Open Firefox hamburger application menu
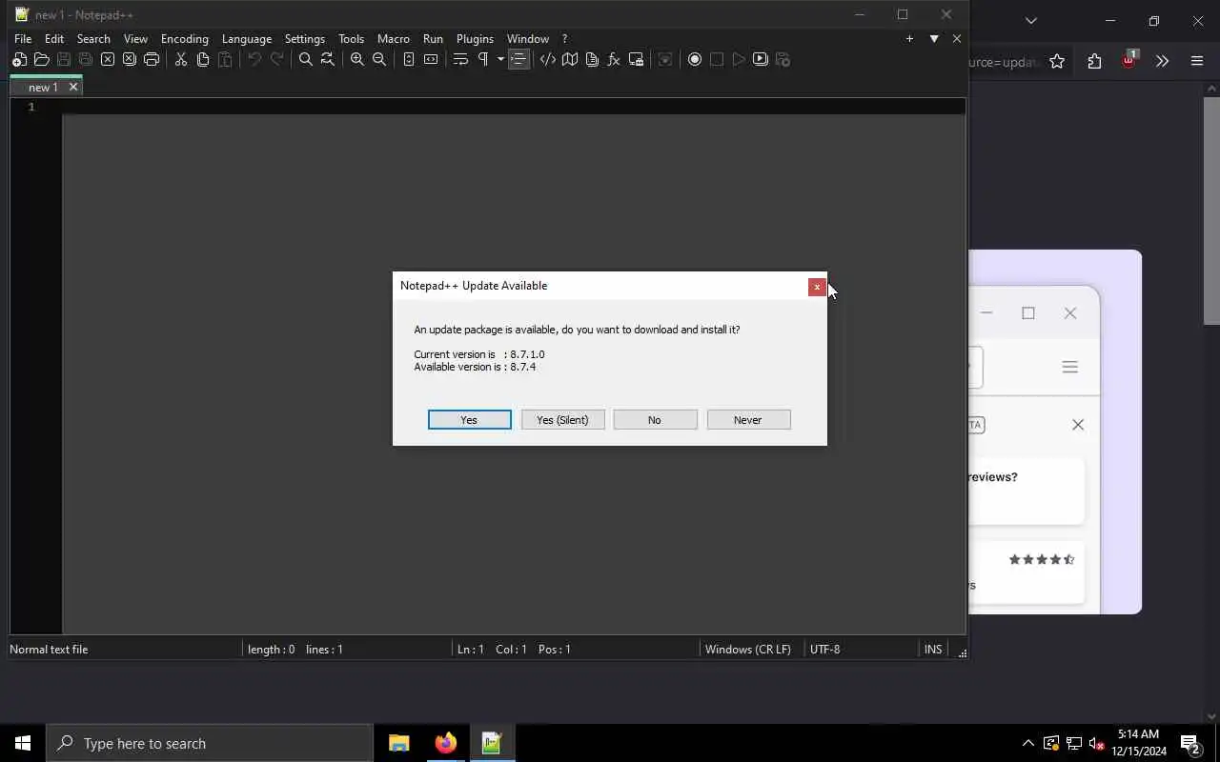Screen dimensions: 1220x762 (x=1197, y=62)
